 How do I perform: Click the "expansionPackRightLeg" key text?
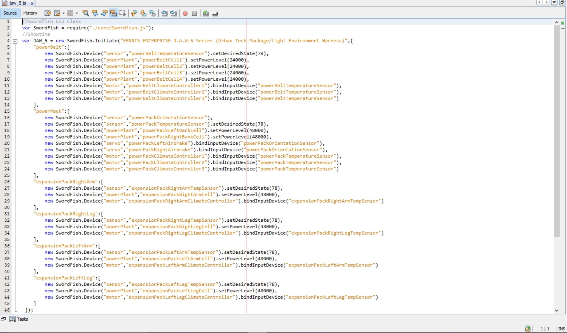[66, 214]
